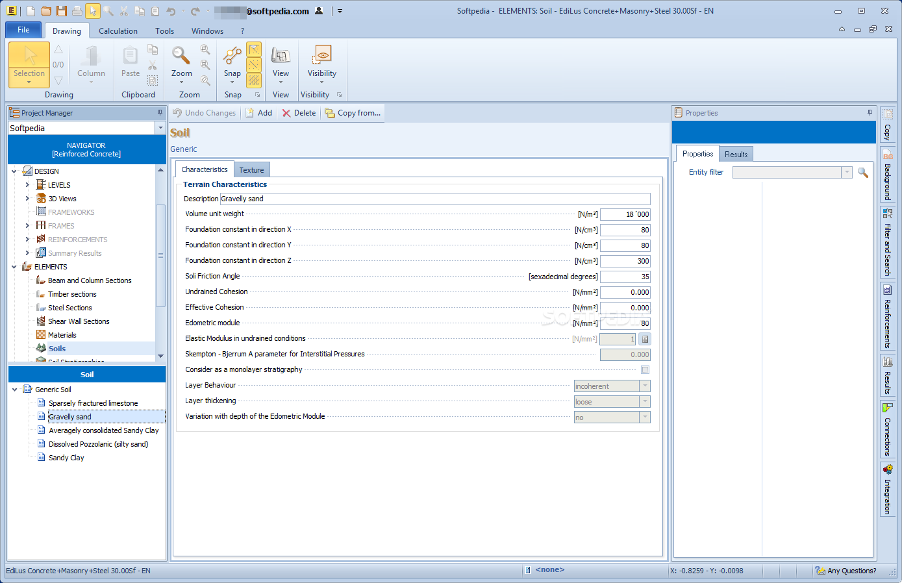902x583 pixels.
Task: Open the Entity filter combo box
Action: [792, 172]
